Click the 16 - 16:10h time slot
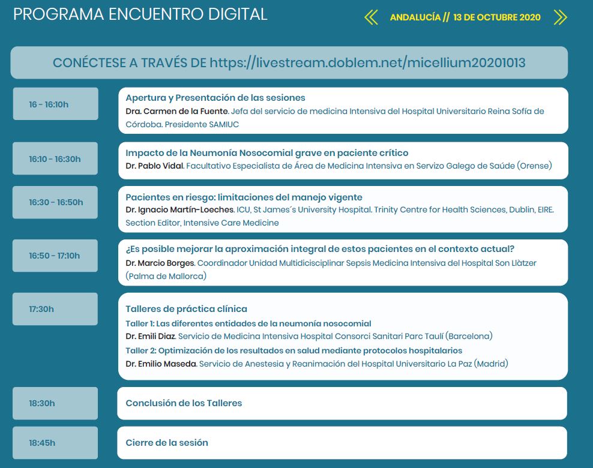Screen dimensions: 593x468 [55, 104]
